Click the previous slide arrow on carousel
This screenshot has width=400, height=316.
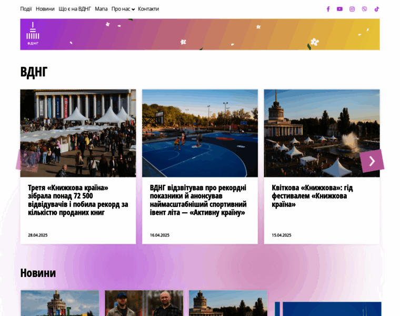[27, 161]
